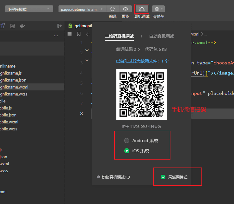Collapse the code fold at line 3

[87, 61]
